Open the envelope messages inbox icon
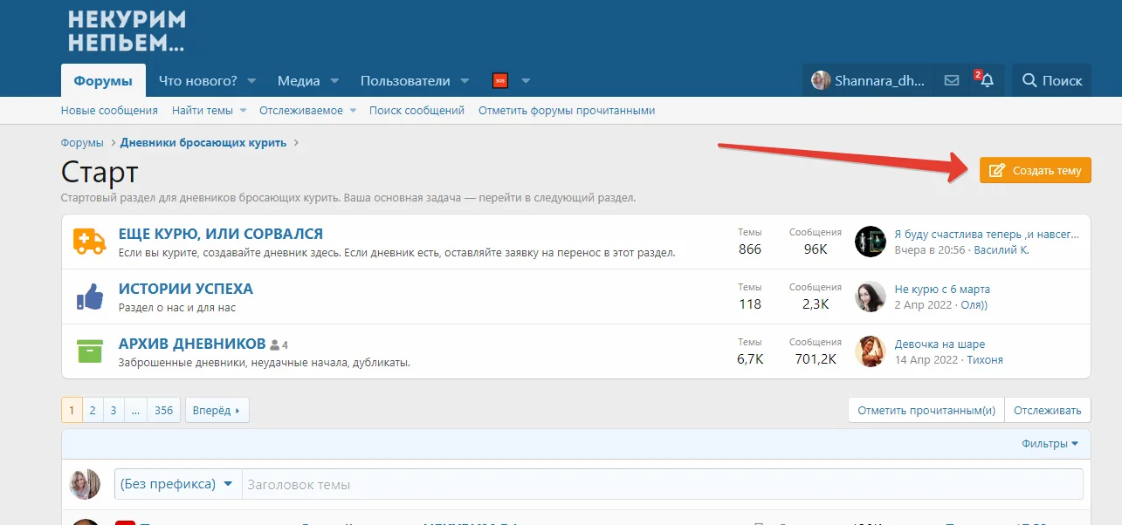1122x525 pixels. 952,80
